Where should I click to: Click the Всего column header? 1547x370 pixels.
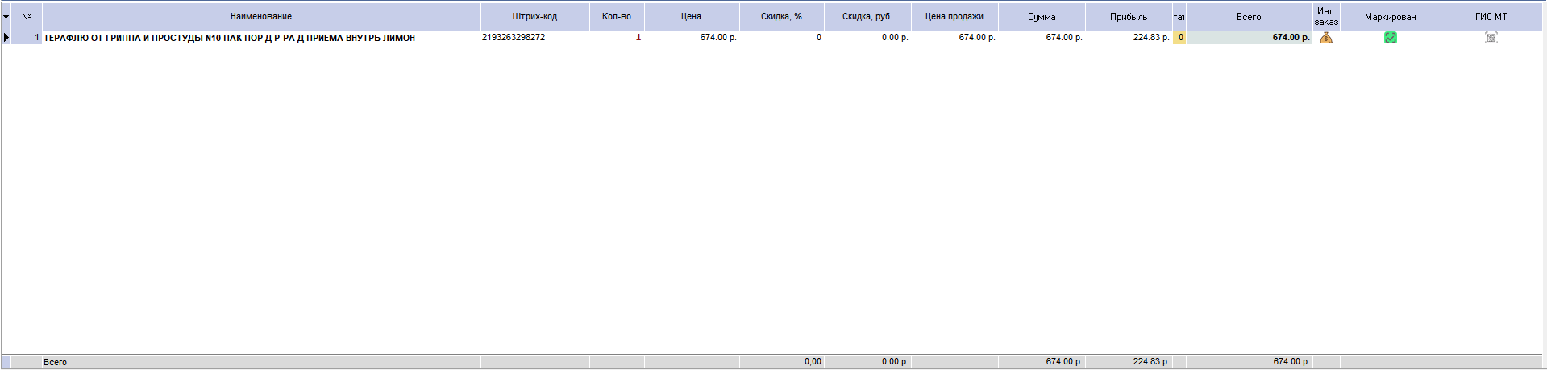pos(1249,17)
